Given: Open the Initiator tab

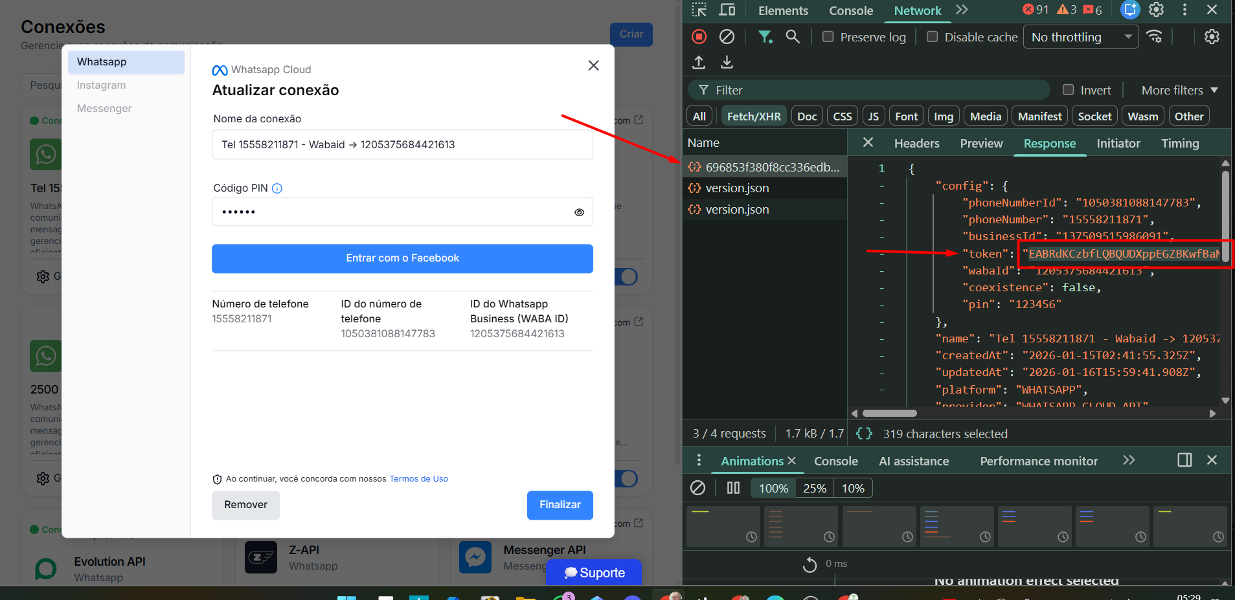Looking at the screenshot, I should click(1118, 143).
